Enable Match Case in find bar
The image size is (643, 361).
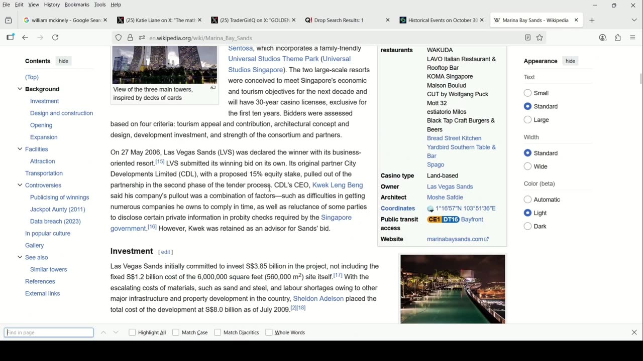(x=176, y=332)
